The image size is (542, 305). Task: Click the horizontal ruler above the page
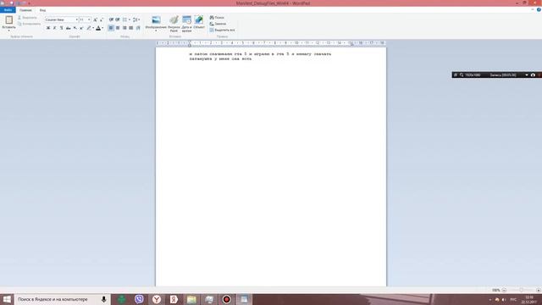pyautogui.click(x=271, y=43)
